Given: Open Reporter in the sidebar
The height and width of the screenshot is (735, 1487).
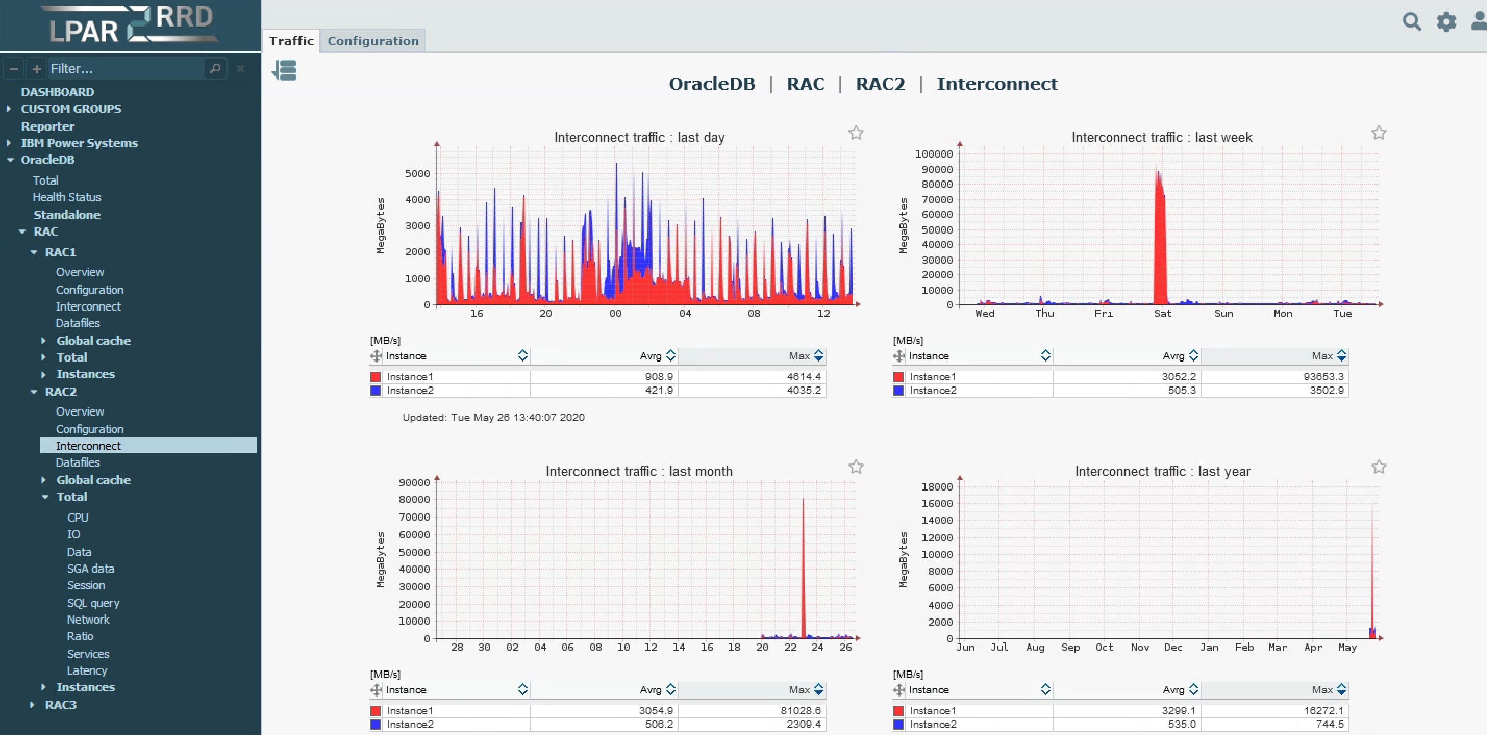Looking at the screenshot, I should point(48,126).
